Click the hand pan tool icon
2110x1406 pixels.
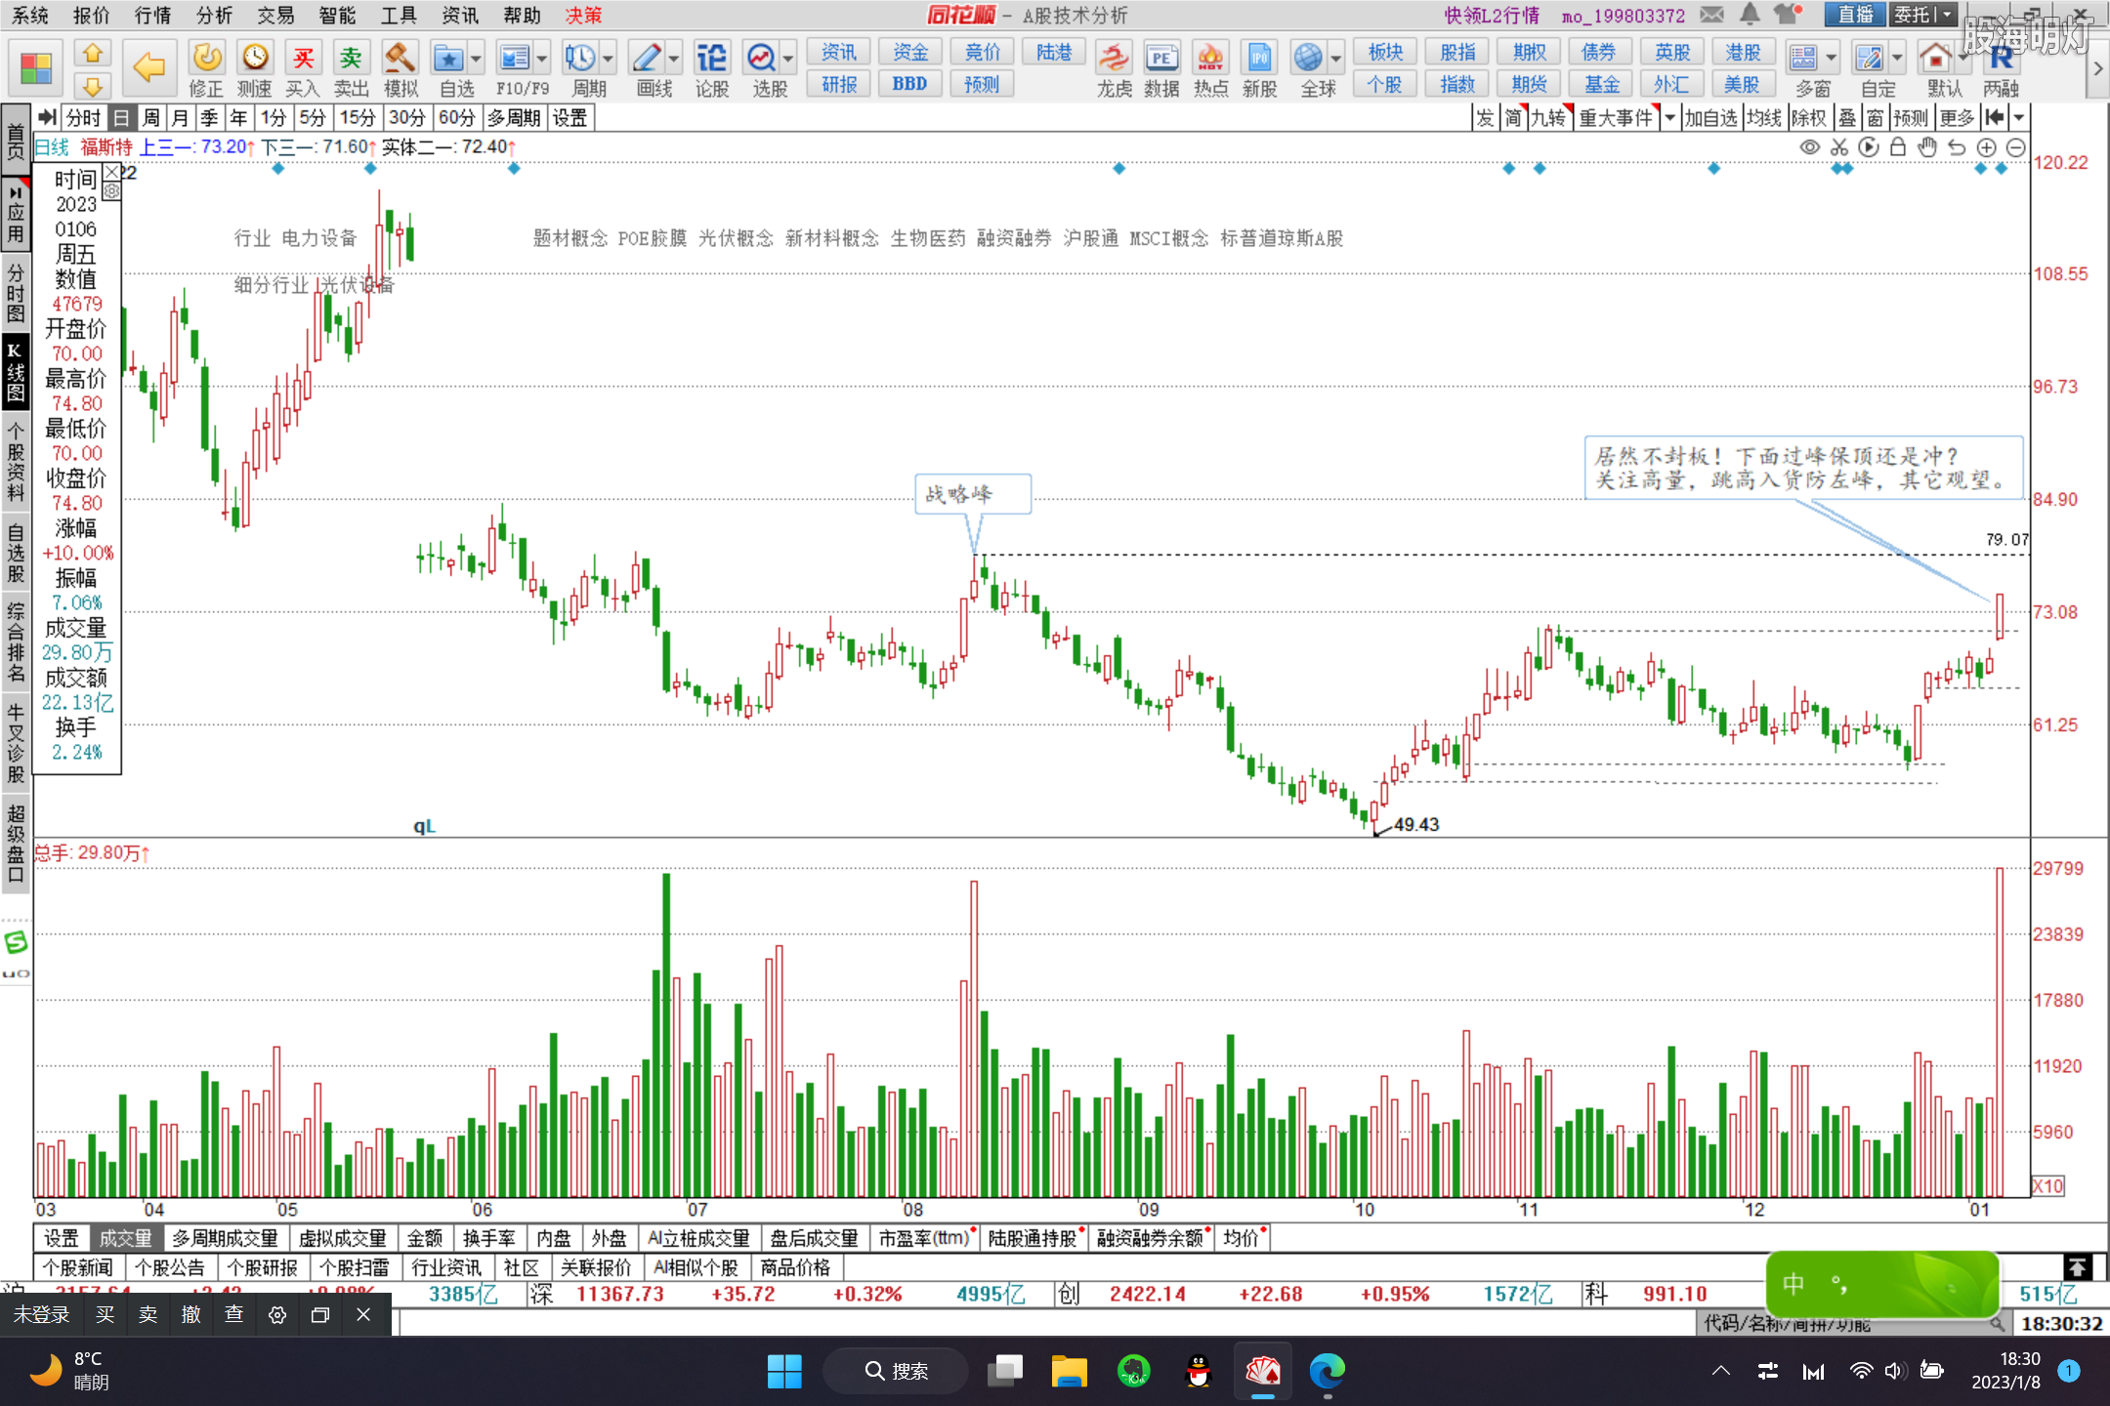[x=1927, y=147]
